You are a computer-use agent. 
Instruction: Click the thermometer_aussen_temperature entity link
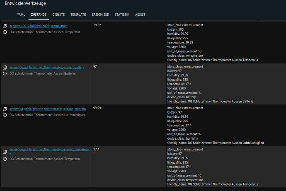tap(49, 149)
